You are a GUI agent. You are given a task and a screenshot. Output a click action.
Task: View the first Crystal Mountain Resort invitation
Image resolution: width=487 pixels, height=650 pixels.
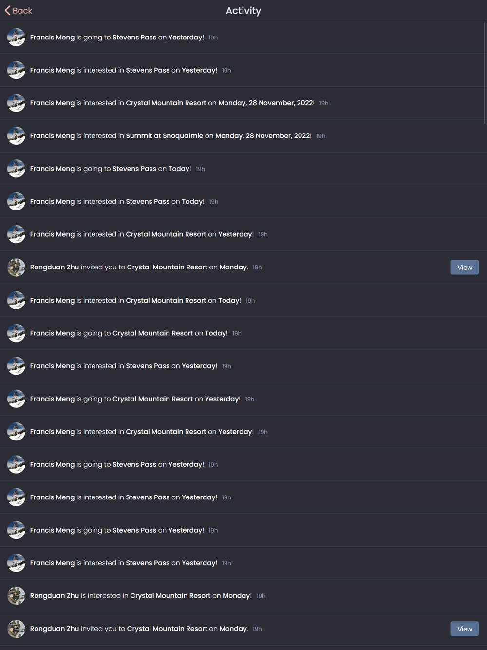coord(465,268)
